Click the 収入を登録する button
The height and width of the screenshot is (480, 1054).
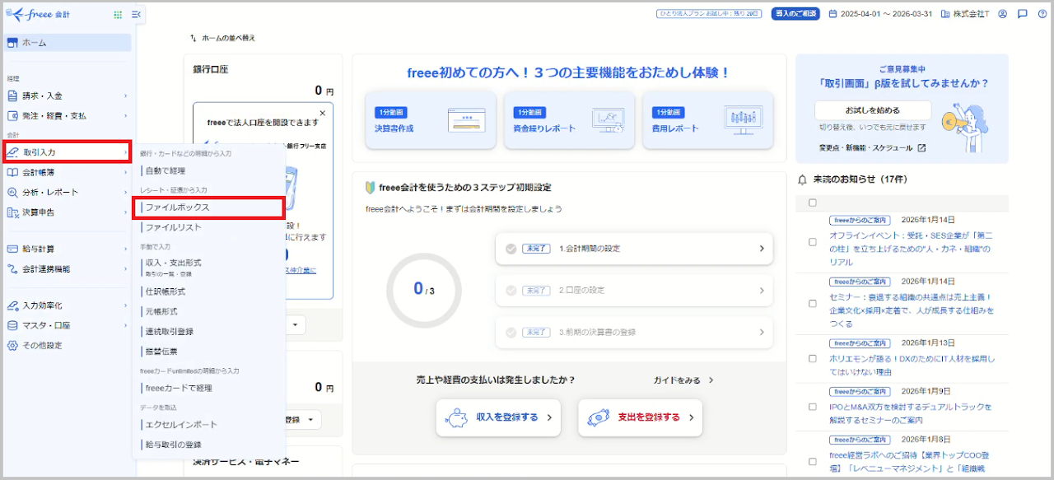pyautogui.click(x=498, y=417)
